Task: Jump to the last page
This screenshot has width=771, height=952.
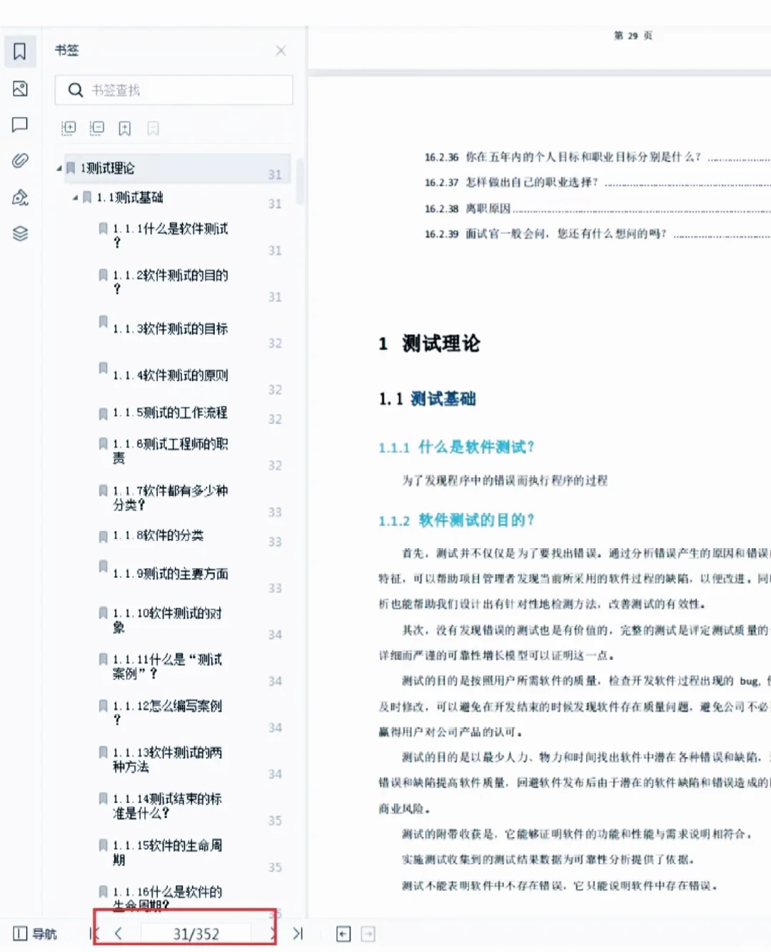Action: coord(298,933)
